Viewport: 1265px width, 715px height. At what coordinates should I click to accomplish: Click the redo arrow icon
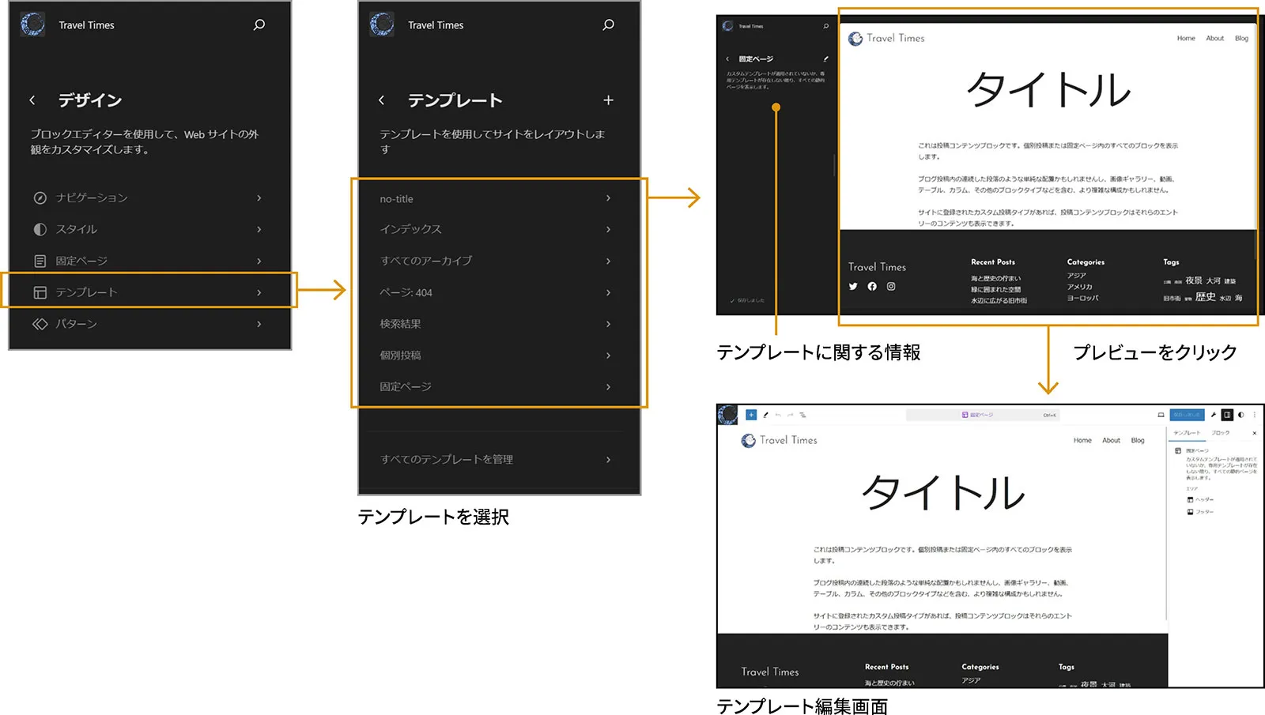(x=790, y=414)
